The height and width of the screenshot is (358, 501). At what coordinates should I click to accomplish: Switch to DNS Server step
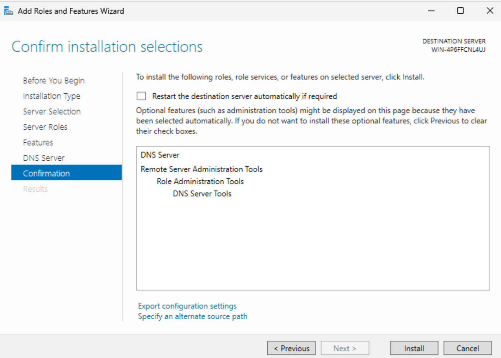(x=44, y=158)
